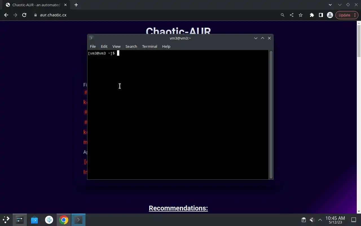Switch to terminal in the taskbar
This screenshot has height=226, width=361.
[78, 220]
